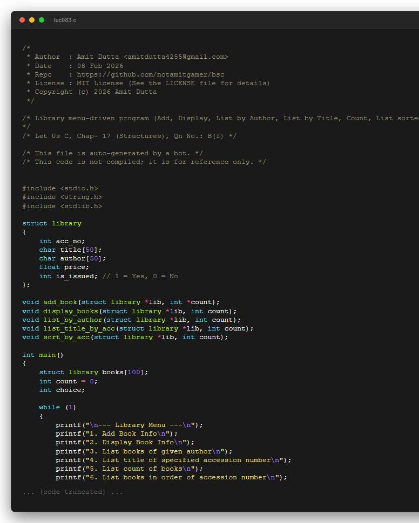Click the #include <stdlib.h> line
The width and height of the screenshot is (419, 523).
(62, 206)
